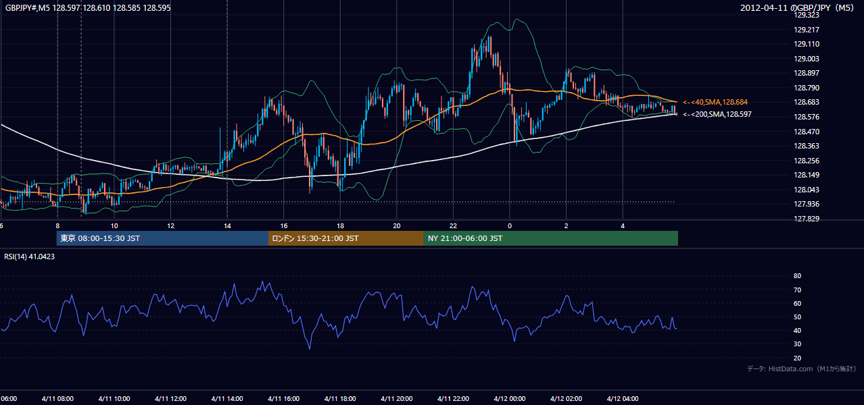This screenshot has width=864, height=405.
Task: Click hour tick 16 under price chart
Action: 284,225
